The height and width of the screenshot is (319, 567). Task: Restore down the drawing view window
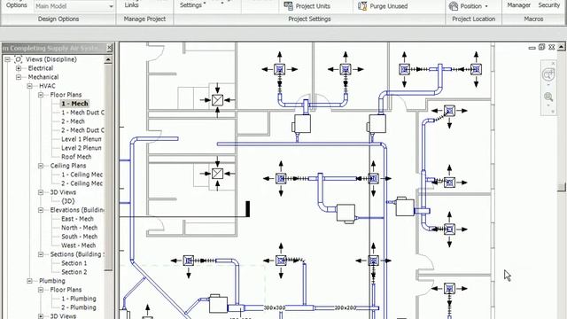pos(541,47)
